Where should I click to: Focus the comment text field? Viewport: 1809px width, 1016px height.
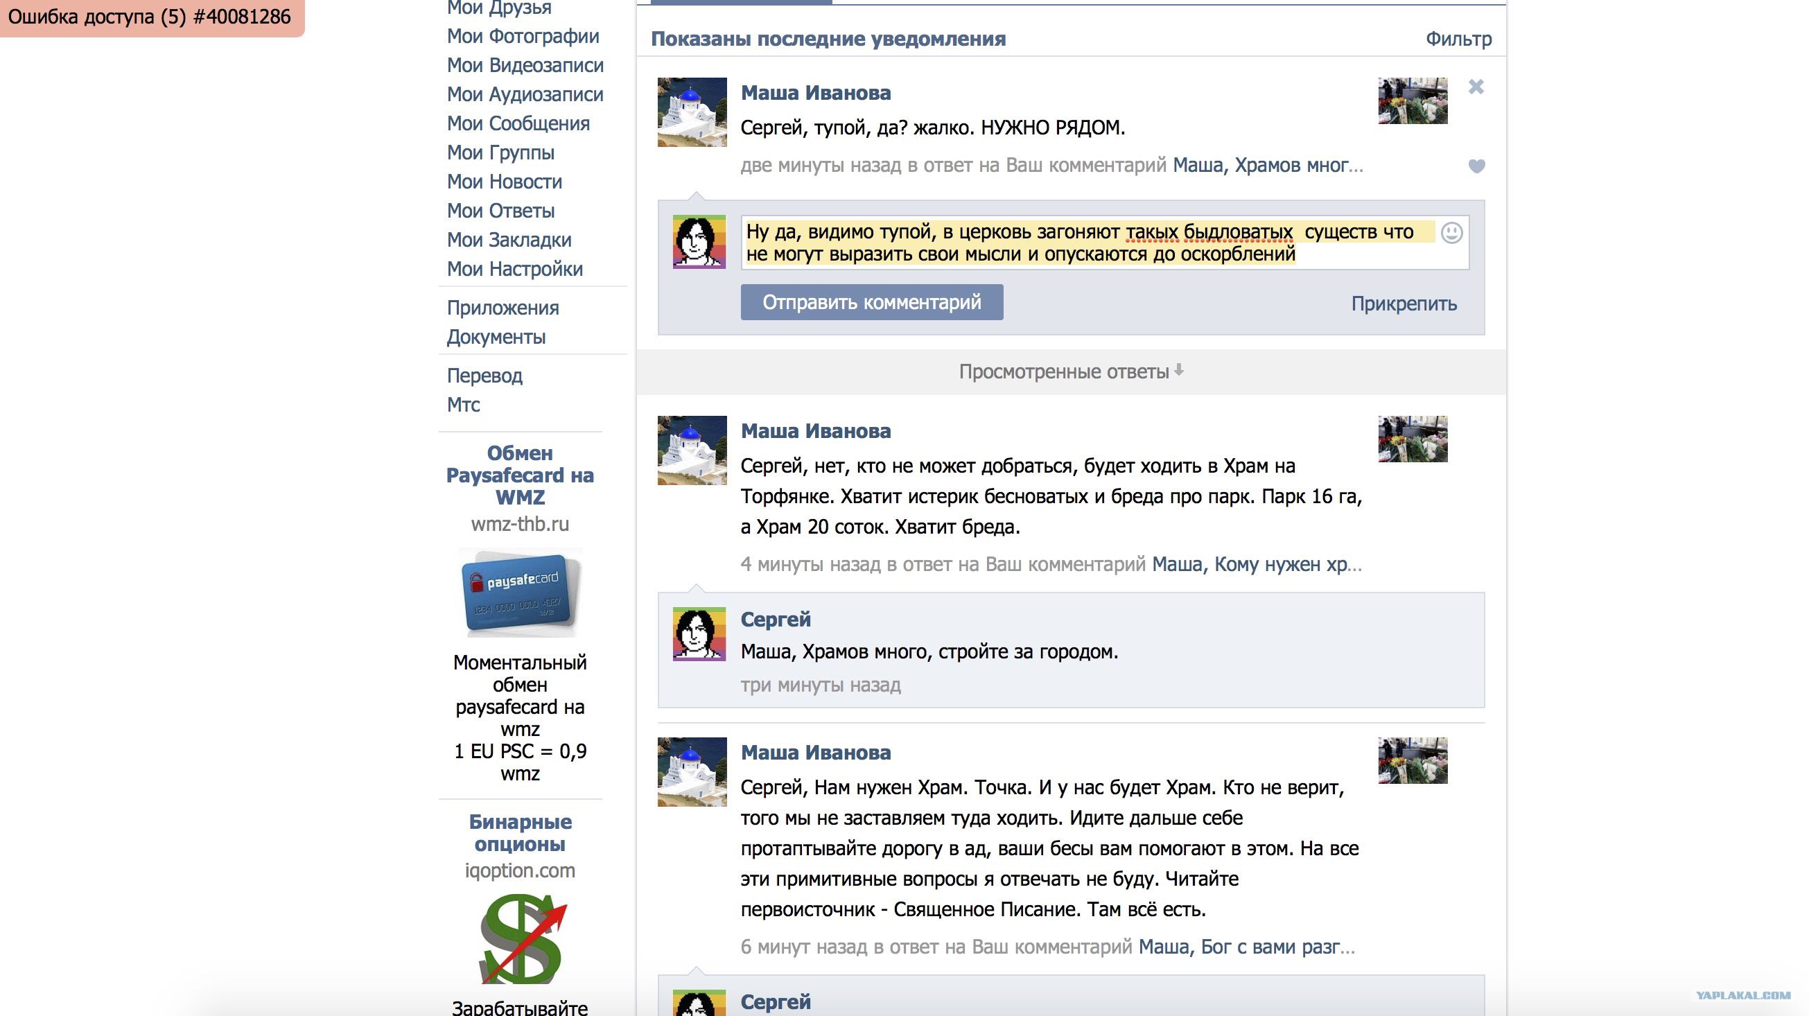click(x=1105, y=243)
